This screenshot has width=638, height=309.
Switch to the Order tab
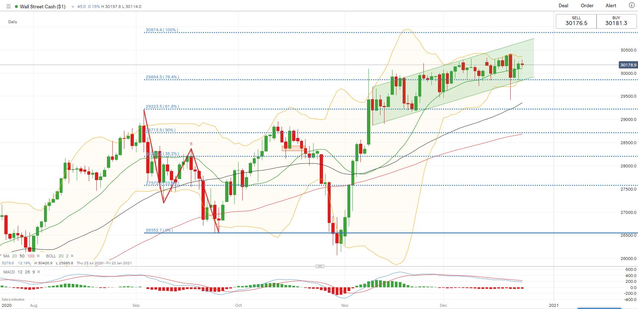click(587, 5)
